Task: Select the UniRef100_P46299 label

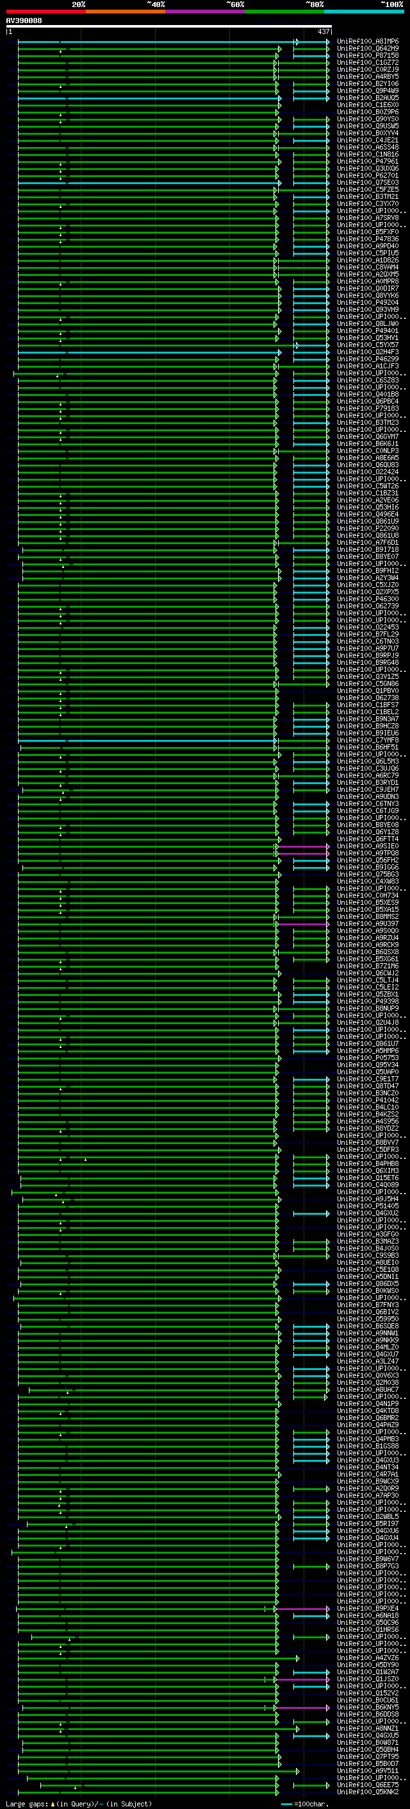Action: (368, 359)
